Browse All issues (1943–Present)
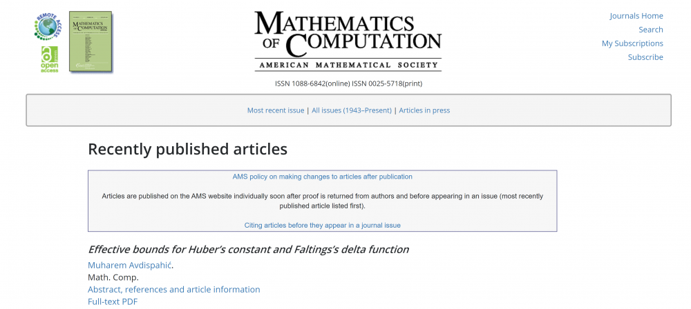The image size is (691, 309). [351, 110]
